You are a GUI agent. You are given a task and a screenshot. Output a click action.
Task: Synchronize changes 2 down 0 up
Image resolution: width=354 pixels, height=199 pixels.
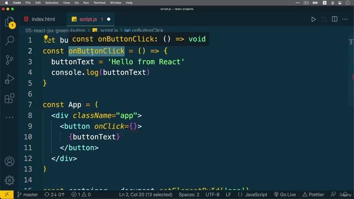point(55,195)
